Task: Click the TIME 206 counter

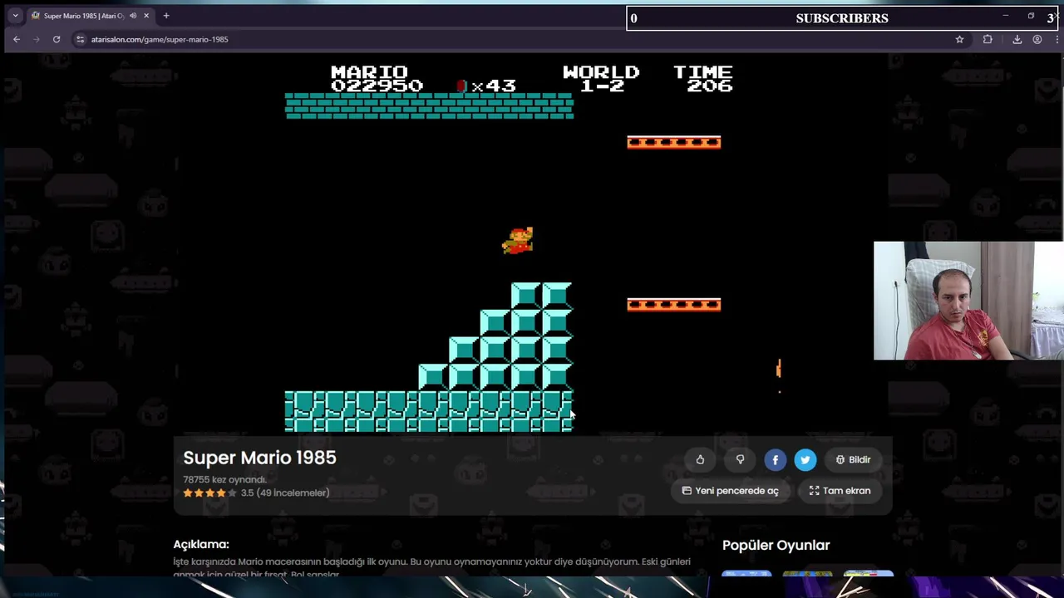Action: [x=703, y=79]
